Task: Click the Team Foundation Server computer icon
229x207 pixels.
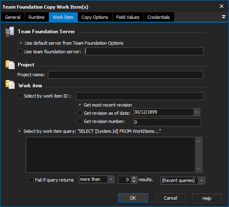Action: (x=9, y=32)
